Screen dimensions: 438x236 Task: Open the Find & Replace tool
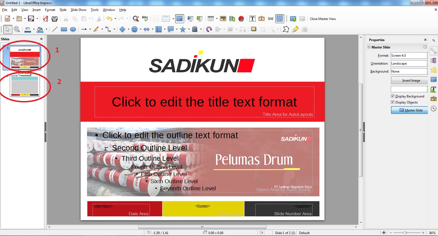136,19
